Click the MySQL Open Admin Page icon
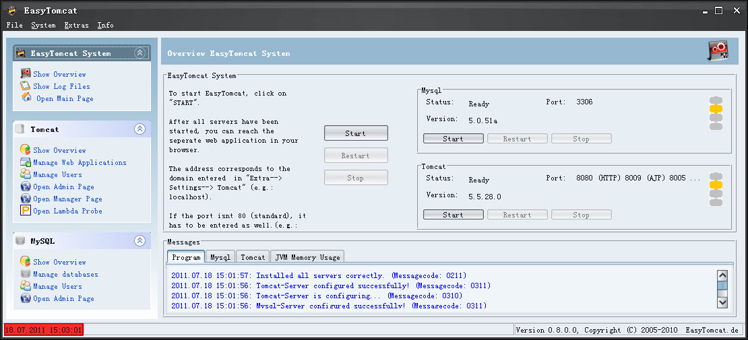748x340 pixels. click(x=26, y=298)
